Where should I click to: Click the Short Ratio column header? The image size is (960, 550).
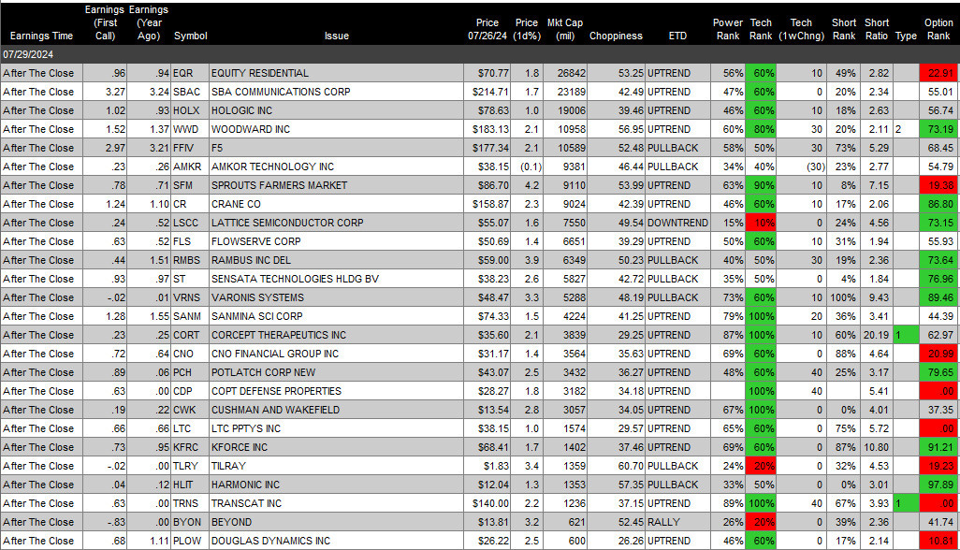coord(876,29)
